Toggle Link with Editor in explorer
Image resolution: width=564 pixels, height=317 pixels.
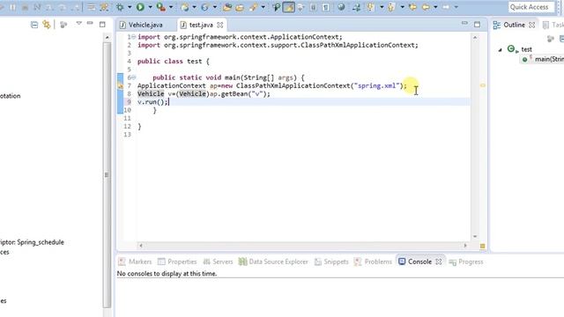click(x=47, y=25)
